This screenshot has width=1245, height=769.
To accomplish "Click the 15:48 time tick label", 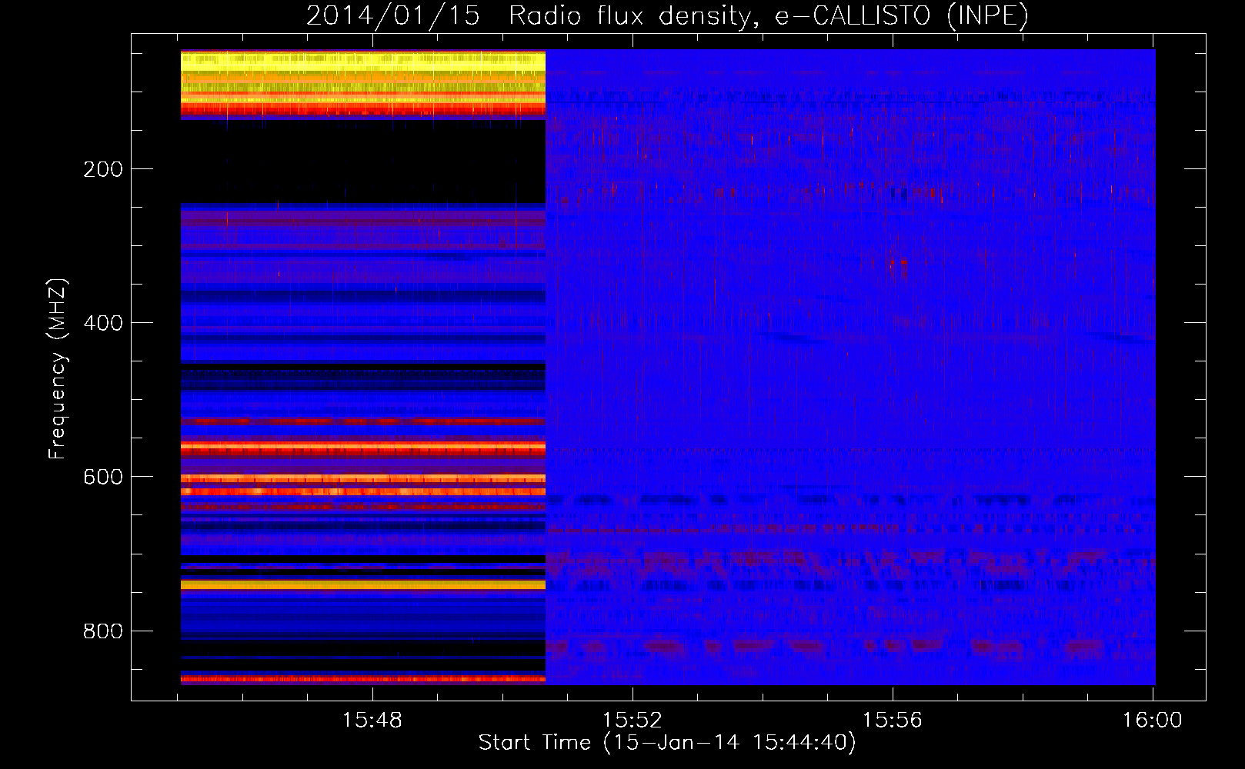I will (372, 721).
